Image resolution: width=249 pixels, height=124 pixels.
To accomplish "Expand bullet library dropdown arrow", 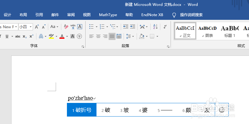I will coord(96,27).
